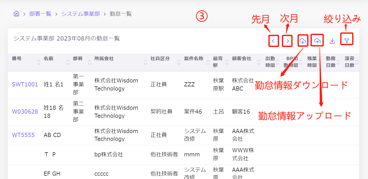The width and height of the screenshot is (368, 179).
Task: Sort by 部署 column arrows
Action: [89, 62]
